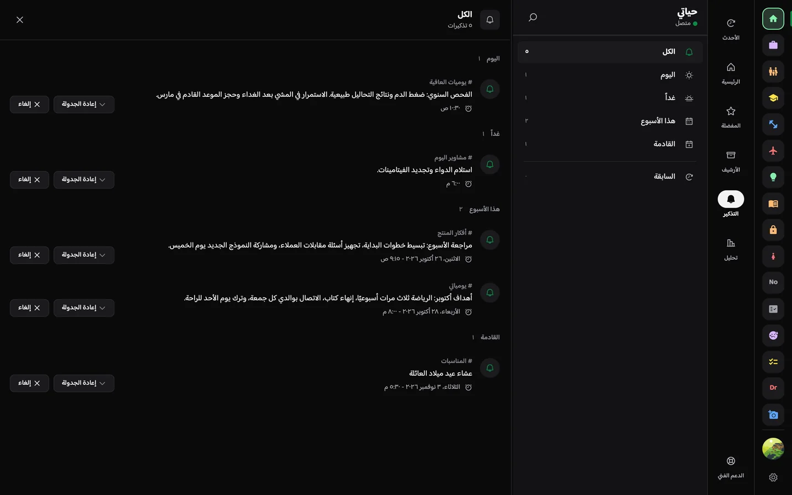Open الأرشيف archive section
Image resolution: width=792 pixels, height=495 pixels.
click(x=731, y=161)
